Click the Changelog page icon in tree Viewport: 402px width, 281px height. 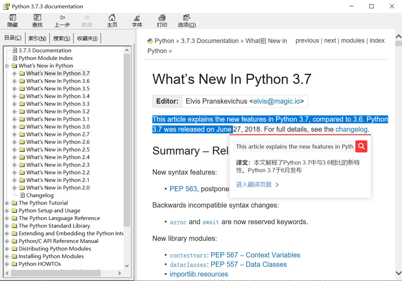pyautogui.click(x=23, y=195)
